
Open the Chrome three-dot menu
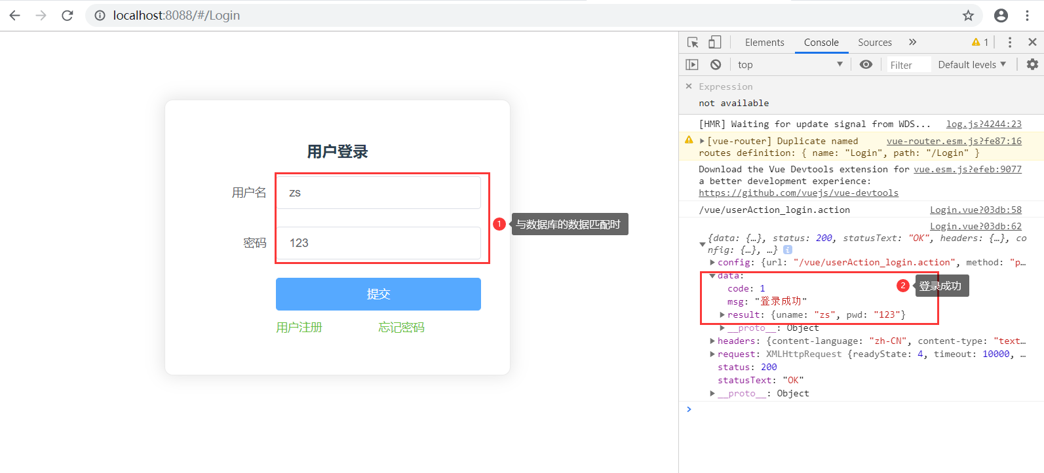click(x=1027, y=15)
